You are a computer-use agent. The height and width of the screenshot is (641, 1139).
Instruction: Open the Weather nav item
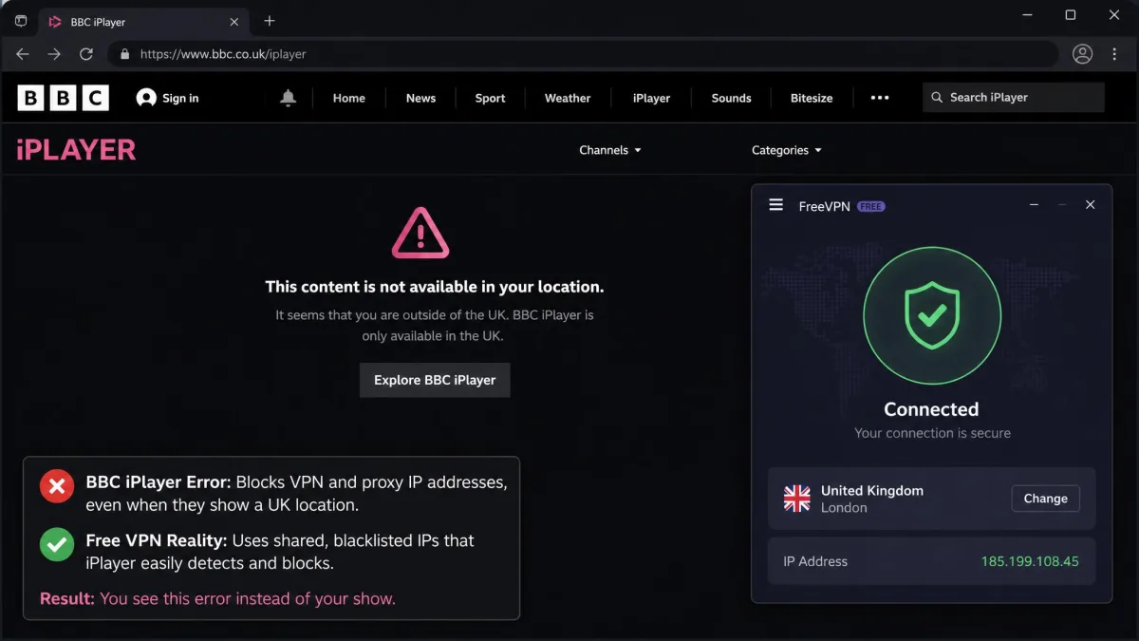click(x=568, y=98)
